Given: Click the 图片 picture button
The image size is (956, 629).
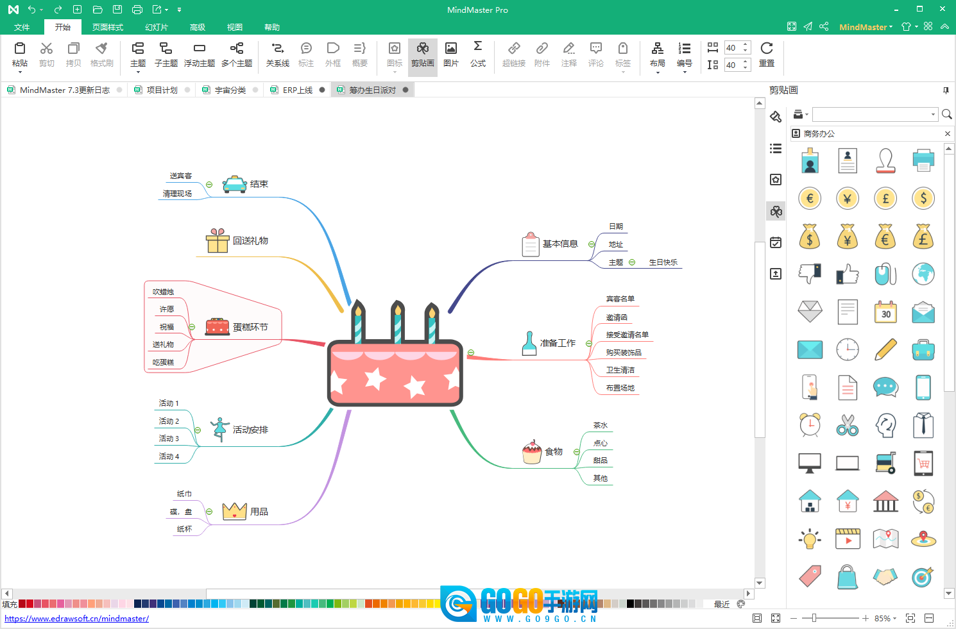Looking at the screenshot, I should click(x=451, y=55).
